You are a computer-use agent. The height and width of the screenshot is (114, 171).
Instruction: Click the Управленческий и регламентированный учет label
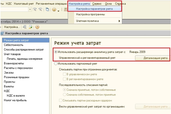[x=87, y=58]
